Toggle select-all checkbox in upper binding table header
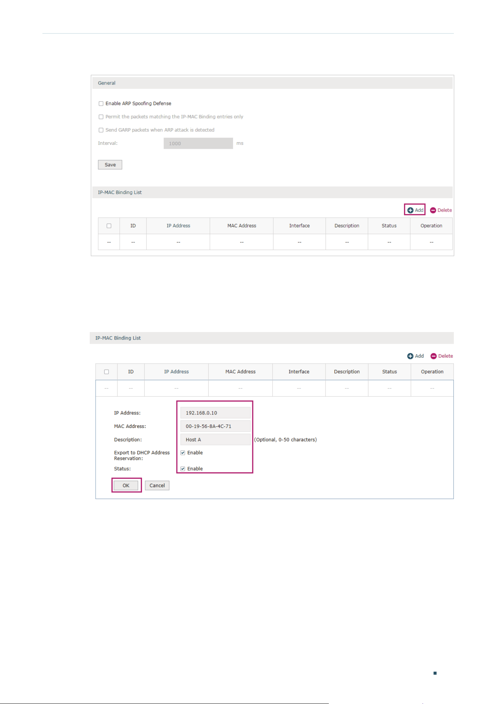Image resolution: width=497 pixels, height=704 pixels. 109,226
